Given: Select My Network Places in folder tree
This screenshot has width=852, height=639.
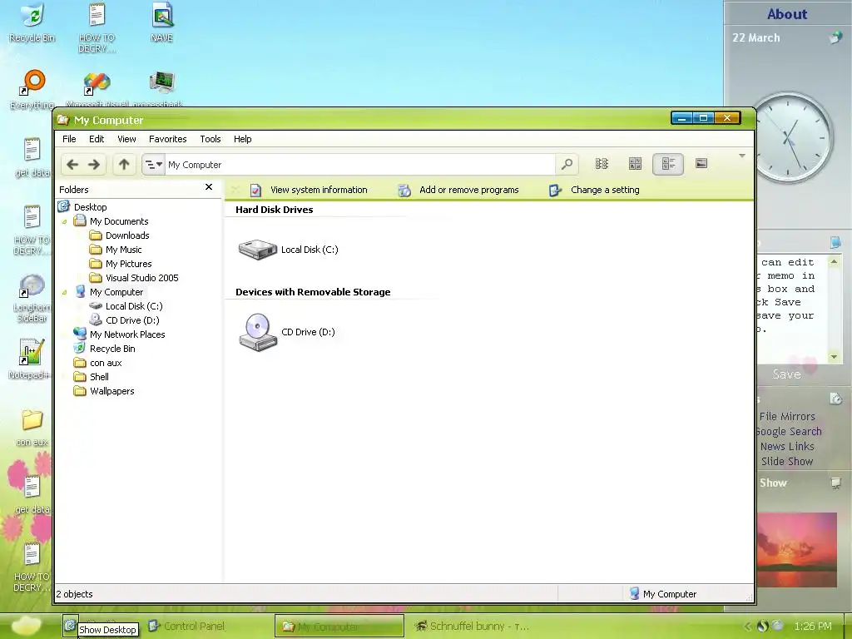Looking at the screenshot, I should (x=127, y=334).
